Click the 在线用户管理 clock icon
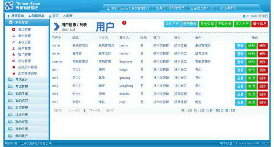 tap(14, 67)
